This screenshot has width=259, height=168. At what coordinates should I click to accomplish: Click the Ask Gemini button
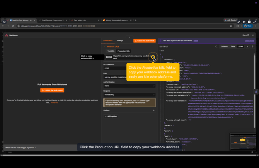click(231, 20)
